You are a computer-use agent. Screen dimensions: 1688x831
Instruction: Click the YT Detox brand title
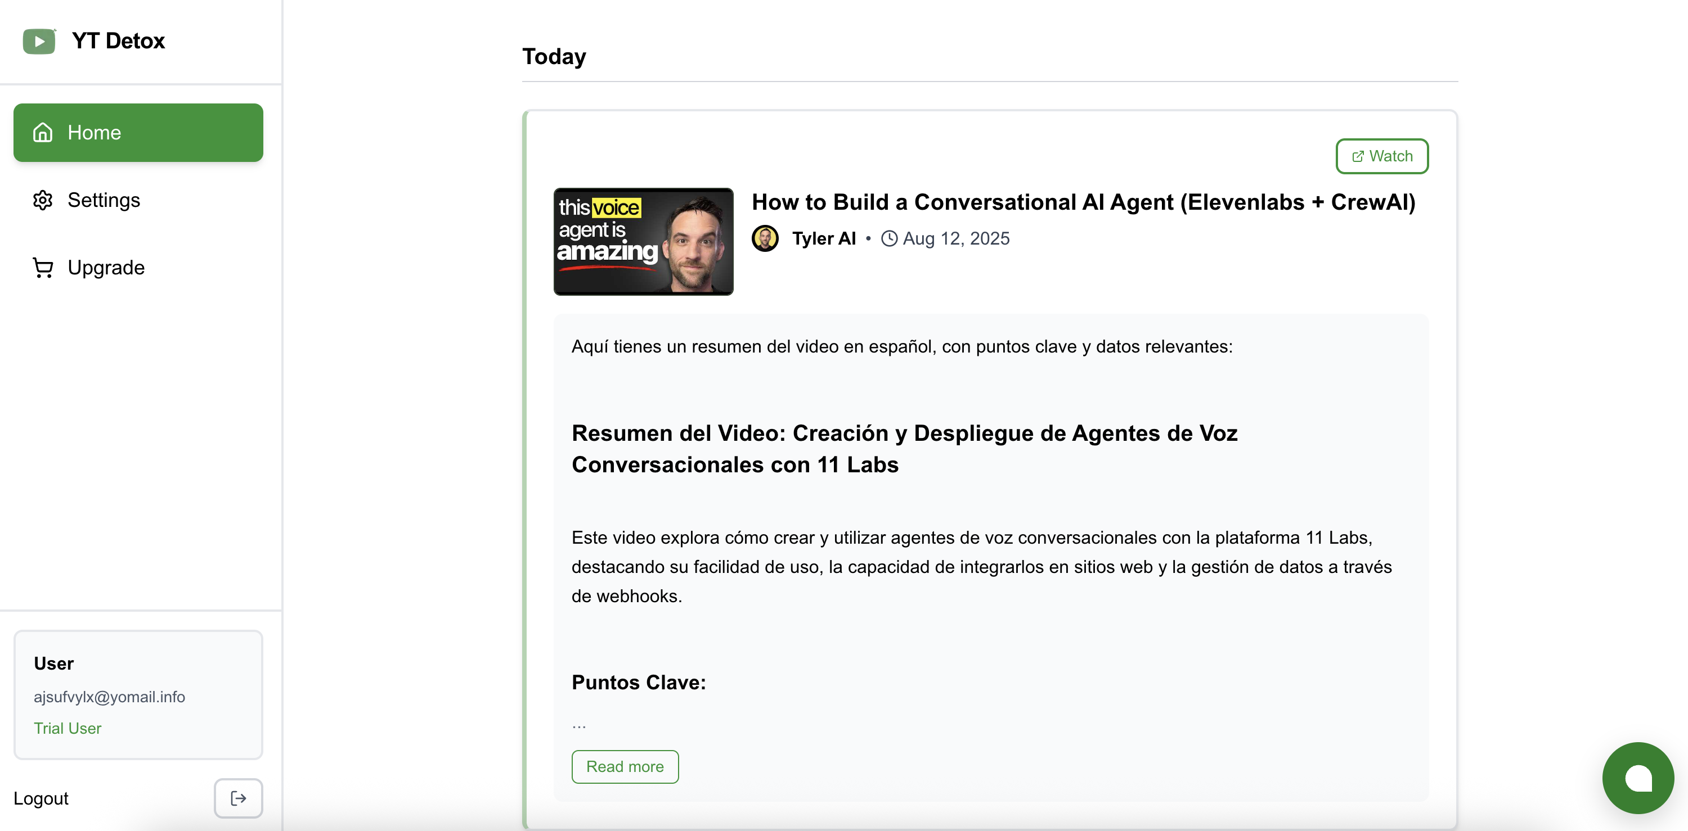(x=118, y=40)
